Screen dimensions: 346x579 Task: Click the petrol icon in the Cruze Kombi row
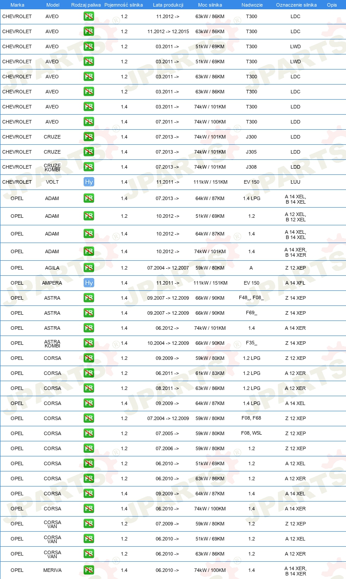(x=89, y=167)
